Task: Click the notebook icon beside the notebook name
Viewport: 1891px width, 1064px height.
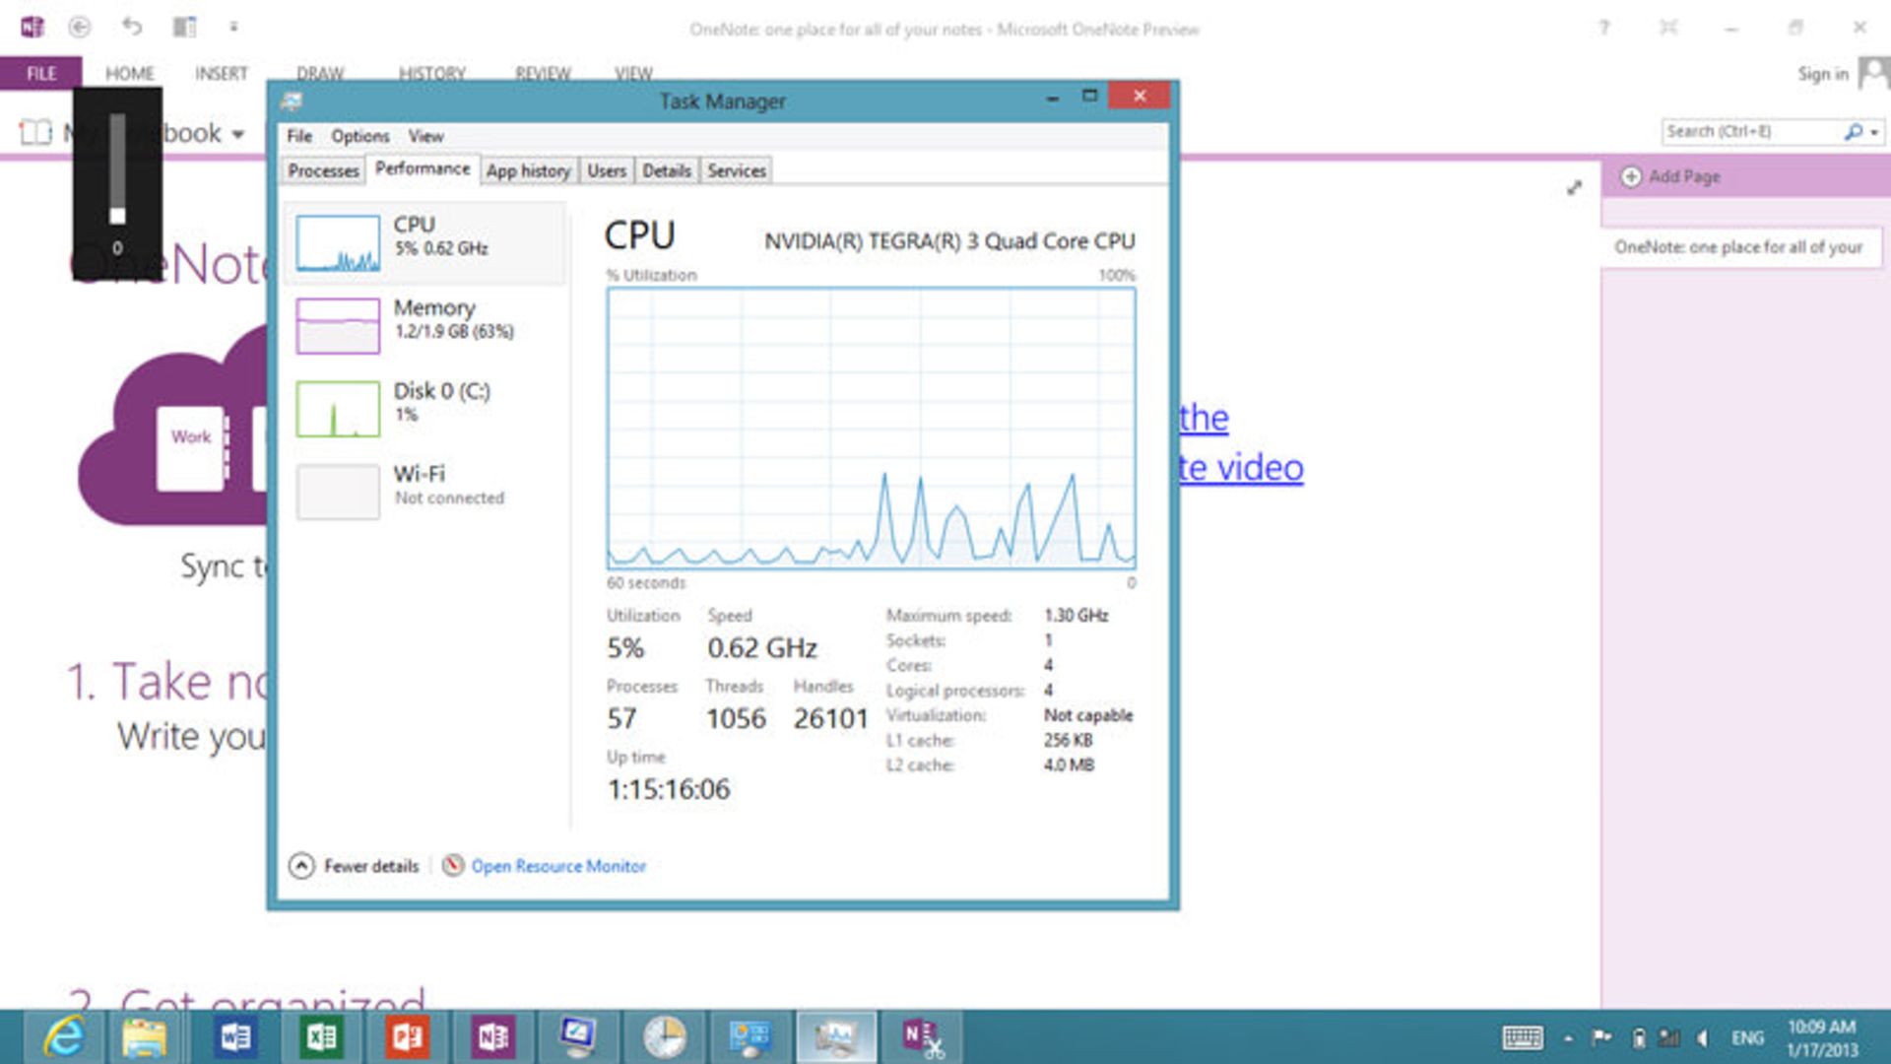Action: coord(36,132)
